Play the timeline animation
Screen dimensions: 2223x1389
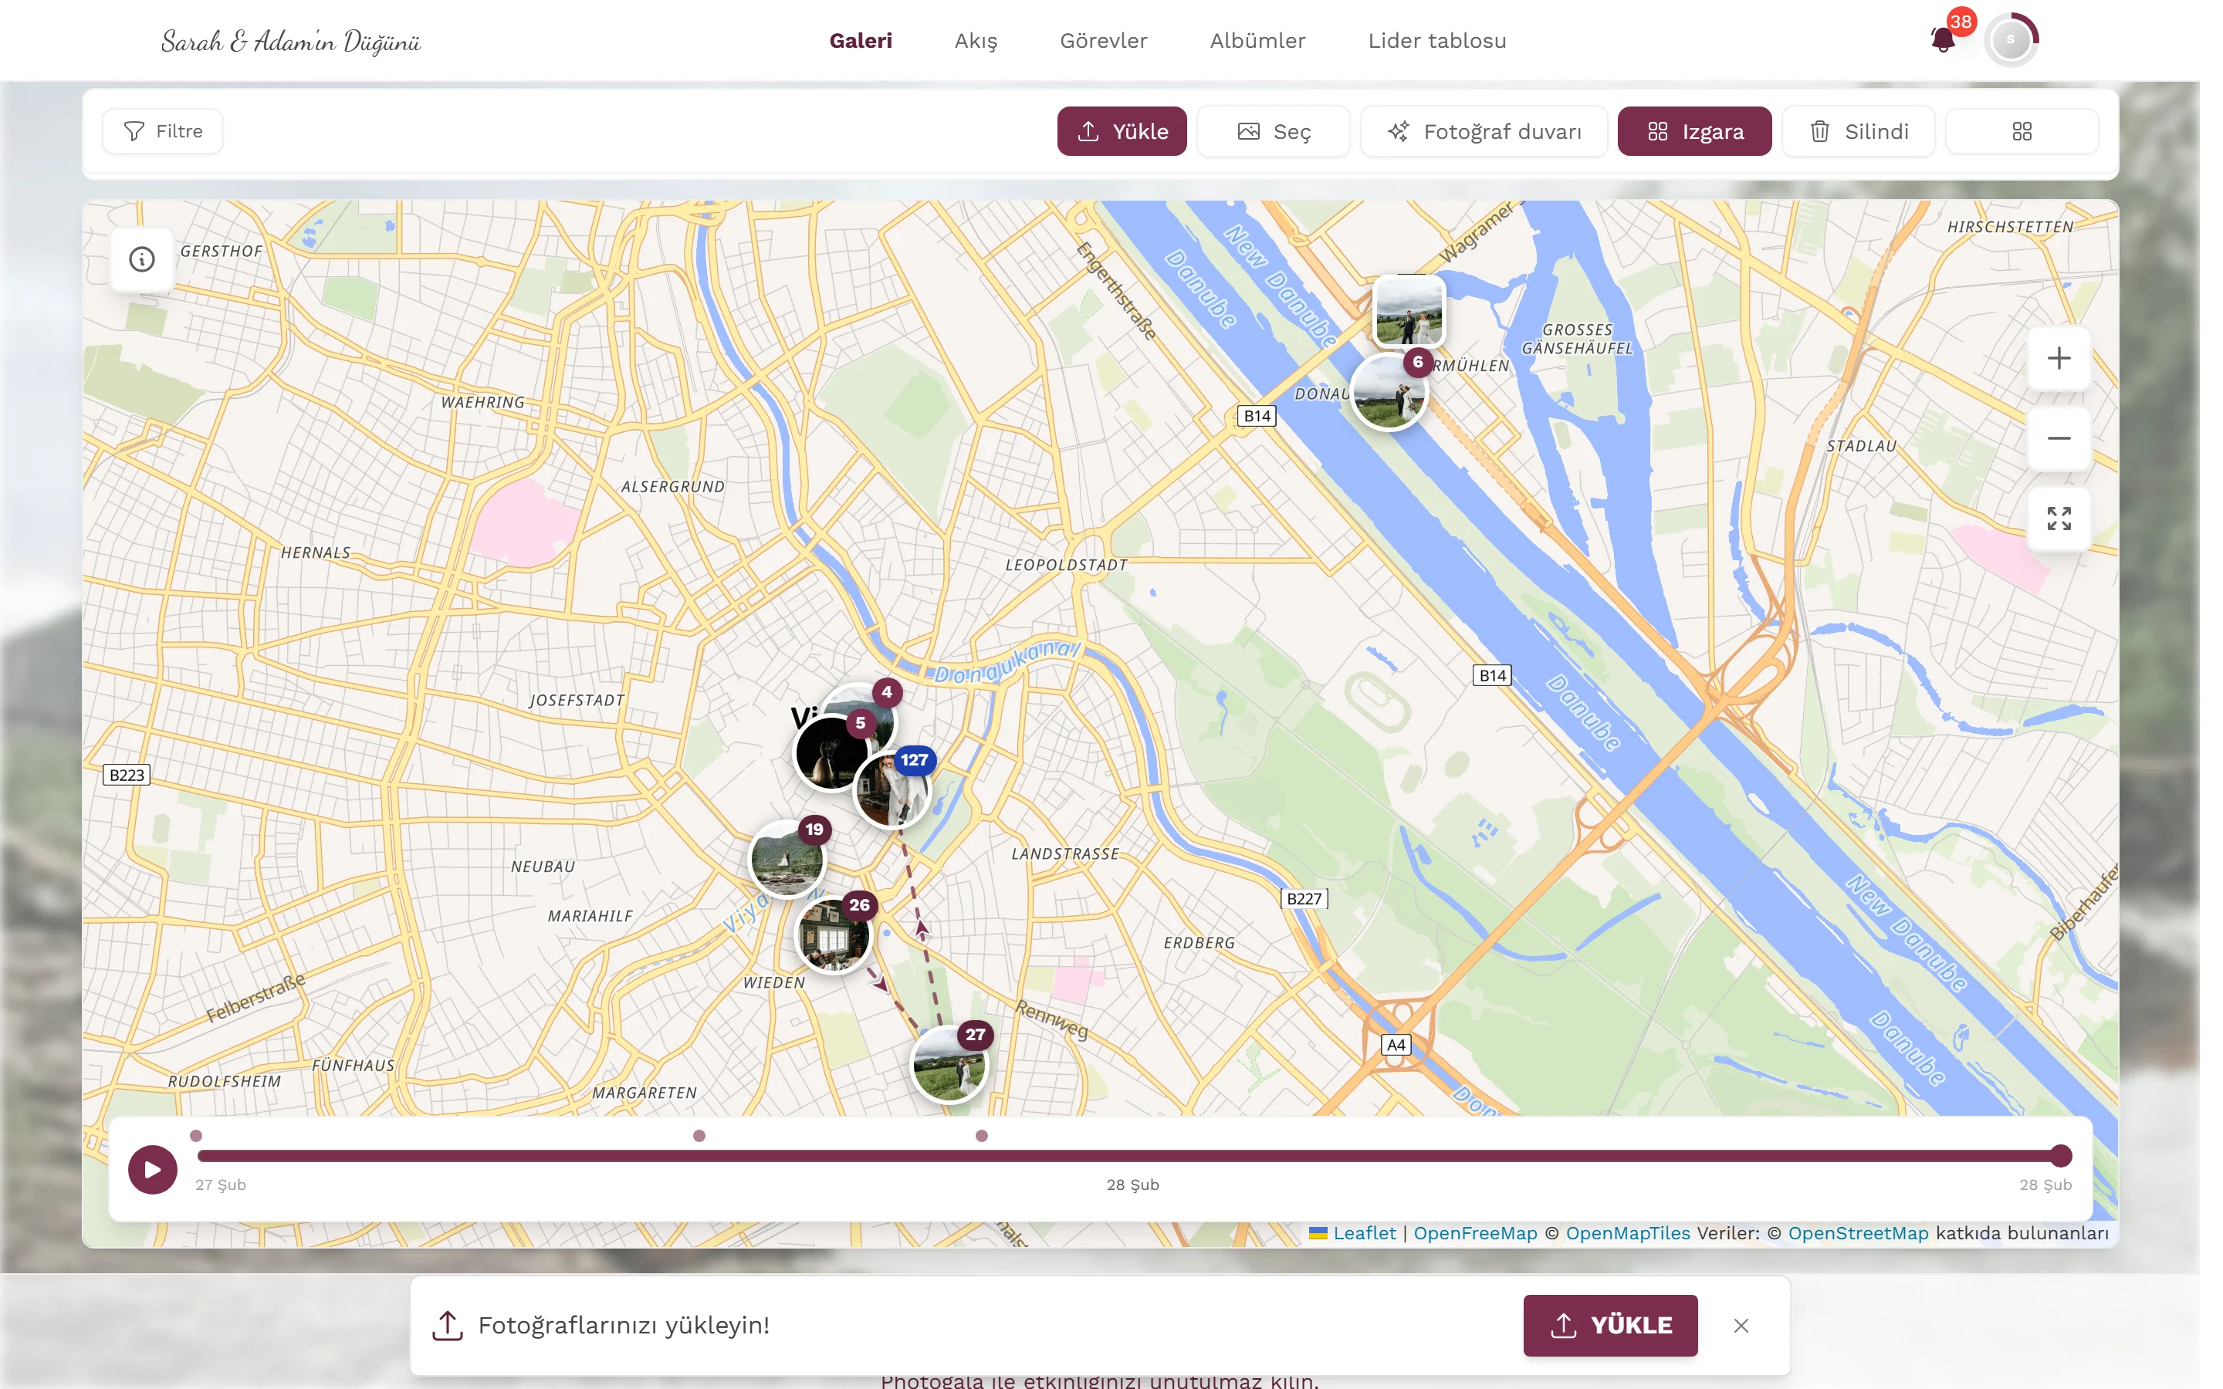[153, 1169]
